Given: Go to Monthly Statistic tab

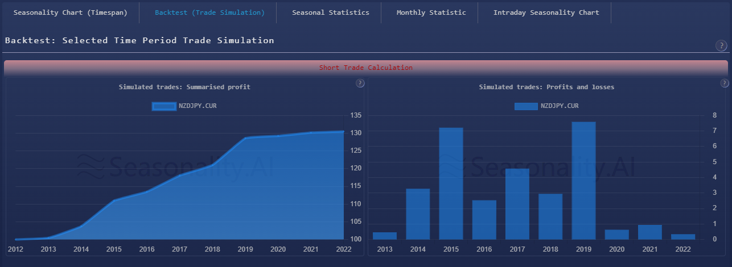Looking at the screenshot, I should (x=431, y=12).
